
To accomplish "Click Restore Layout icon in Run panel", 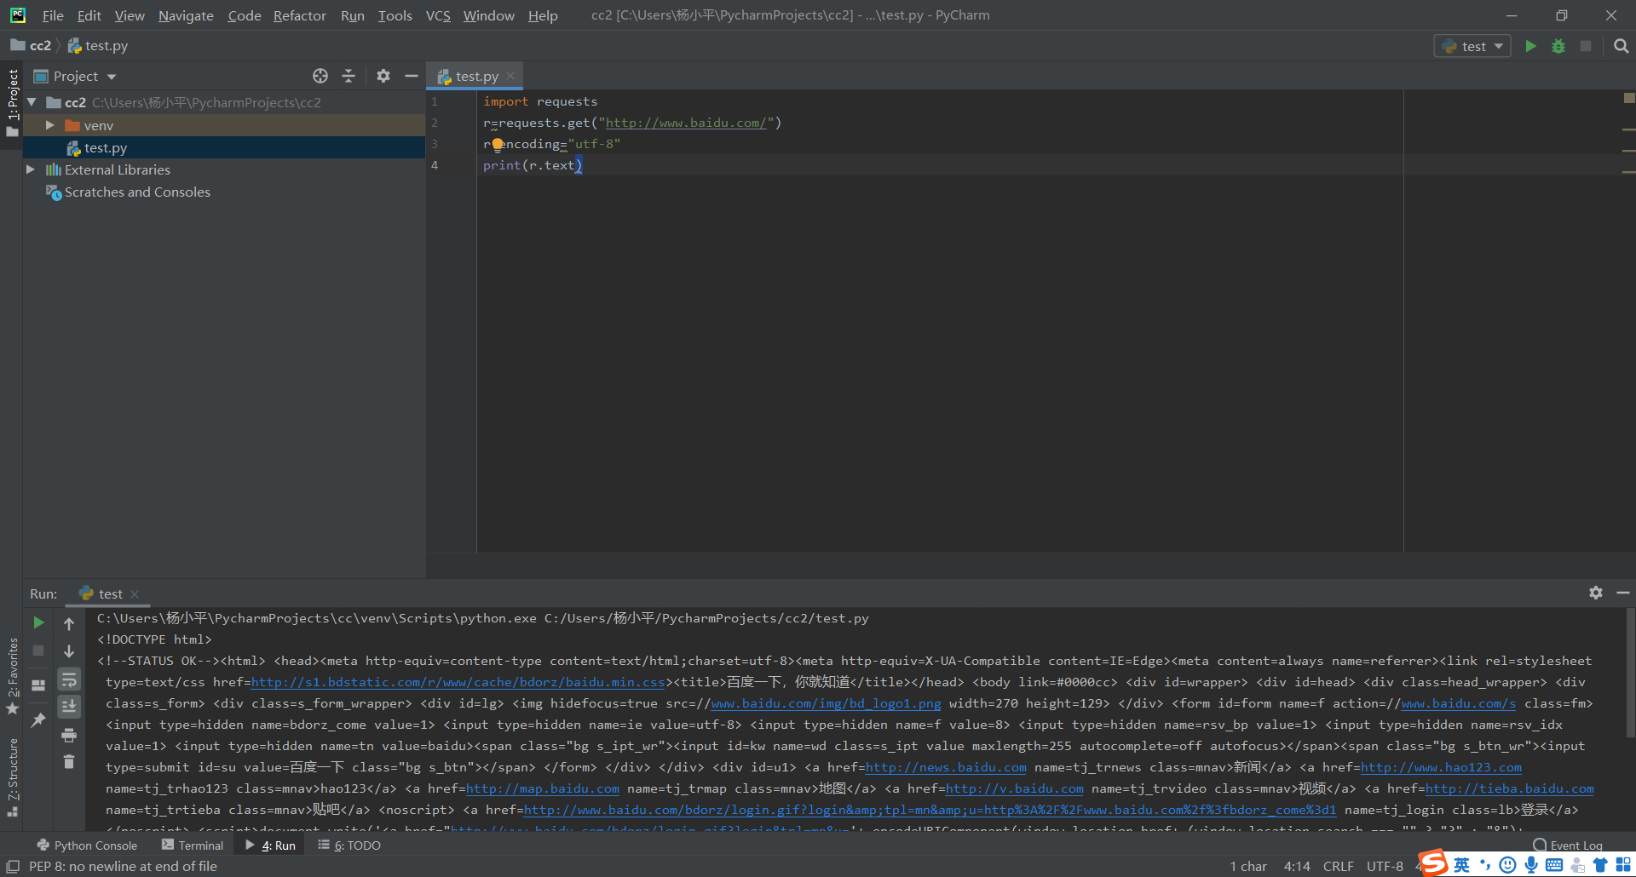I will [x=38, y=685].
